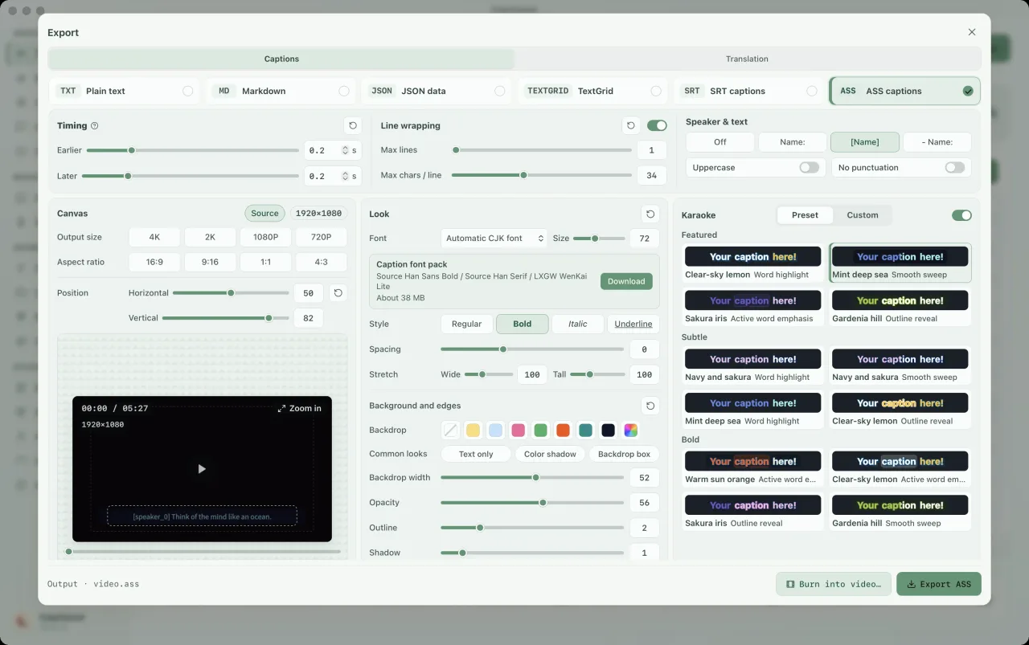
Task: Choose the Source canvas option
Action: (x=264, y=214)
